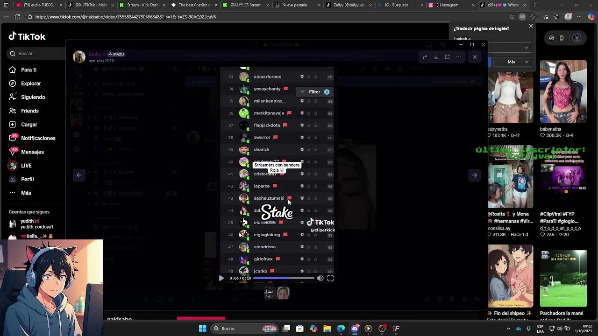Viewport: 598px width, 336px height.
Task: Open Explorar in TikTok sidebar
Action: point(30,84)
